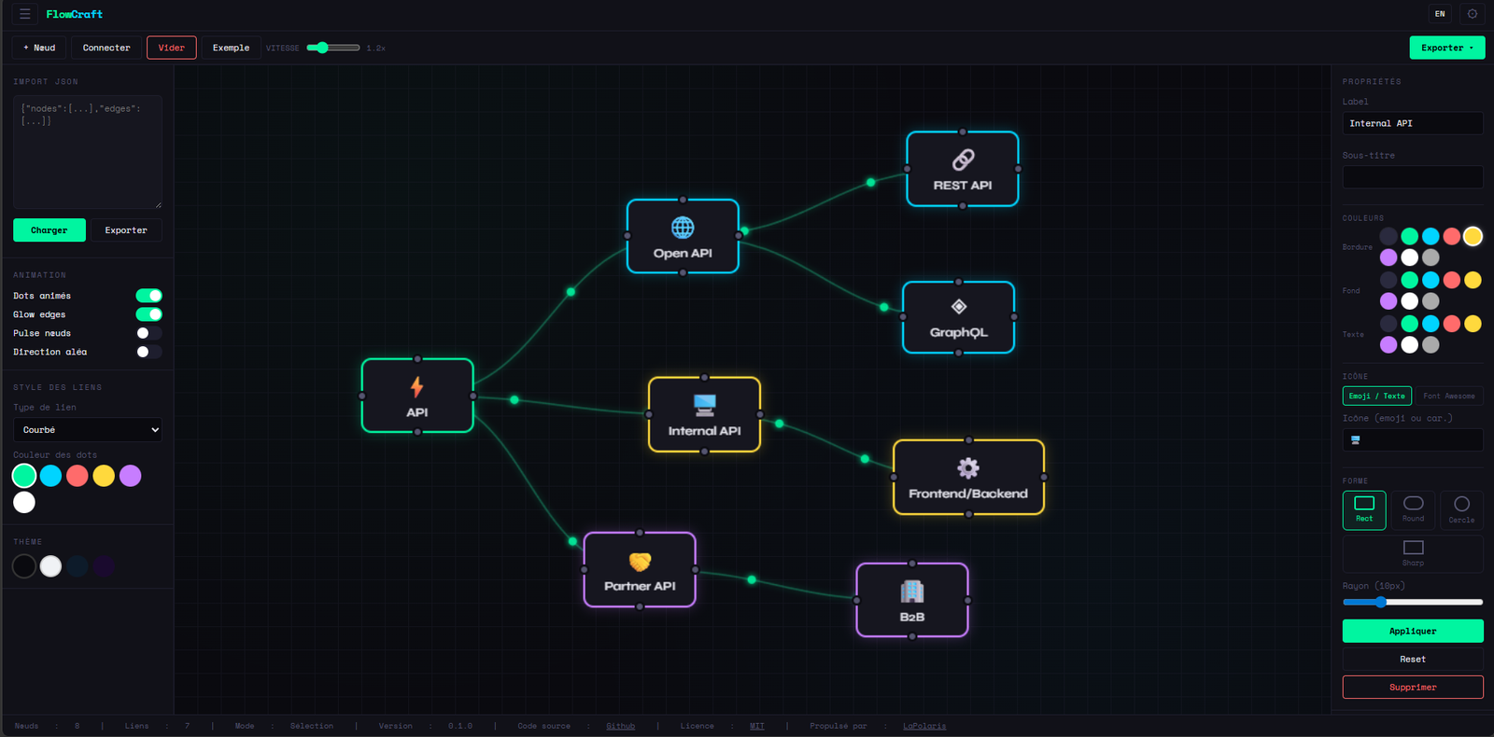Click the handshake icon on Partner API node
1494x737 pixels.
point(640,562)
